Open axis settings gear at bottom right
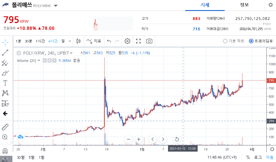 click(x=272, y=149)
